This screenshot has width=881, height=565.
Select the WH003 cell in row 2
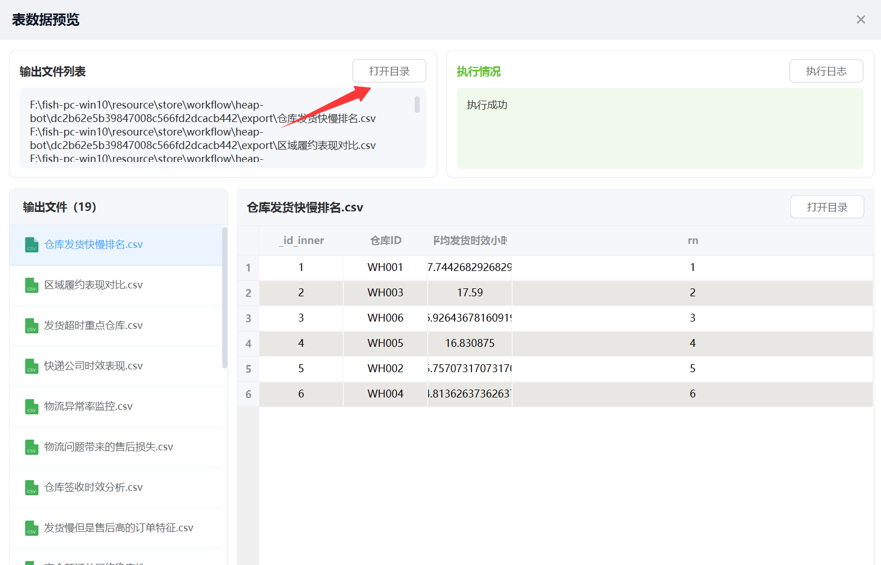[385, 292]
